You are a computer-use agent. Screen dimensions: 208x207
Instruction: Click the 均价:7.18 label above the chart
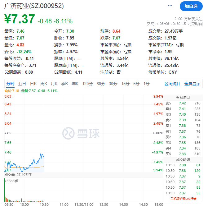coord(12,91)
